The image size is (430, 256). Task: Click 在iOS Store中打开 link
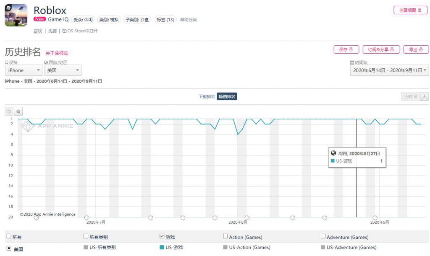coord(80,31)
